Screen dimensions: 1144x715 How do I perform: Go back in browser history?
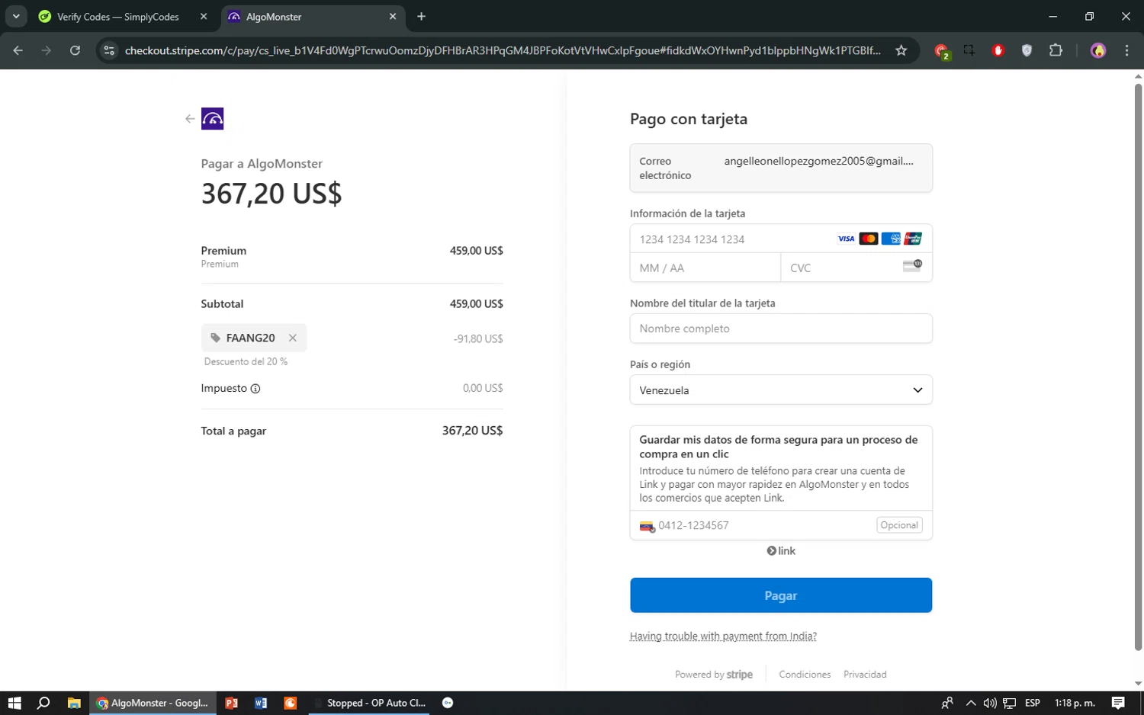[x=18, y=50]
